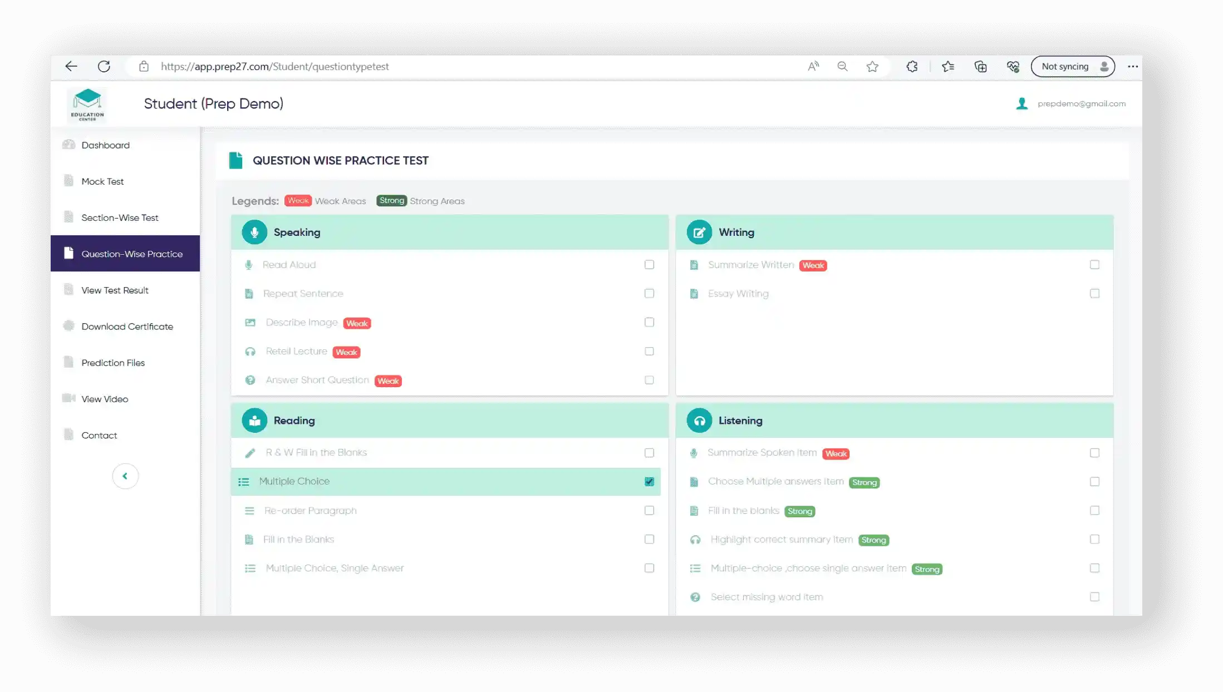Screen dimensions: 1223x692
Task: Click the Speaking section microphone icon
Action: (x=254, y=233)
